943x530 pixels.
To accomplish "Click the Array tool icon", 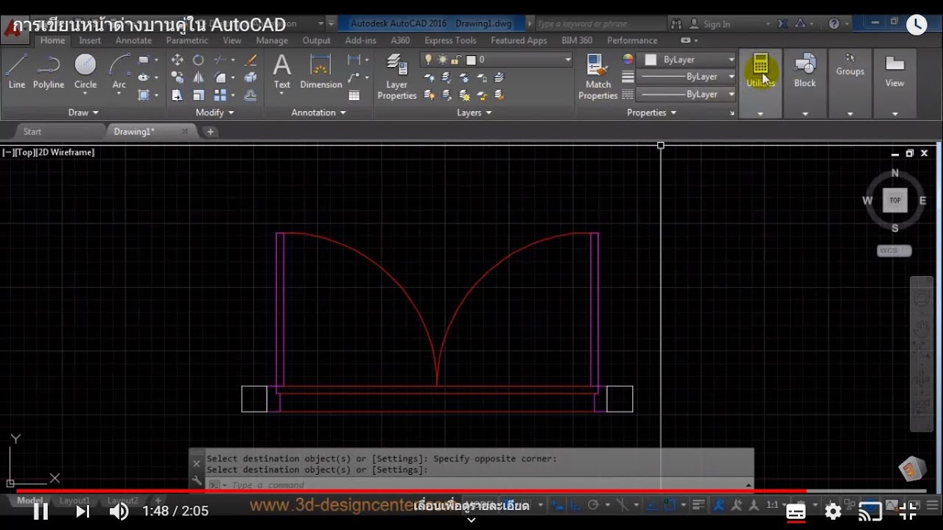I will [220, 95].
